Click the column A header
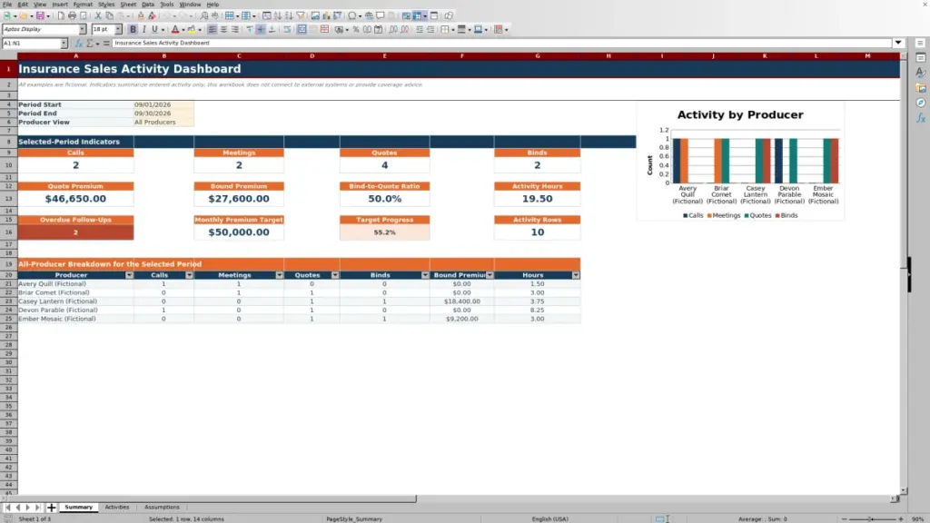This screenshot has height=523, width=930. click(76, 56)
